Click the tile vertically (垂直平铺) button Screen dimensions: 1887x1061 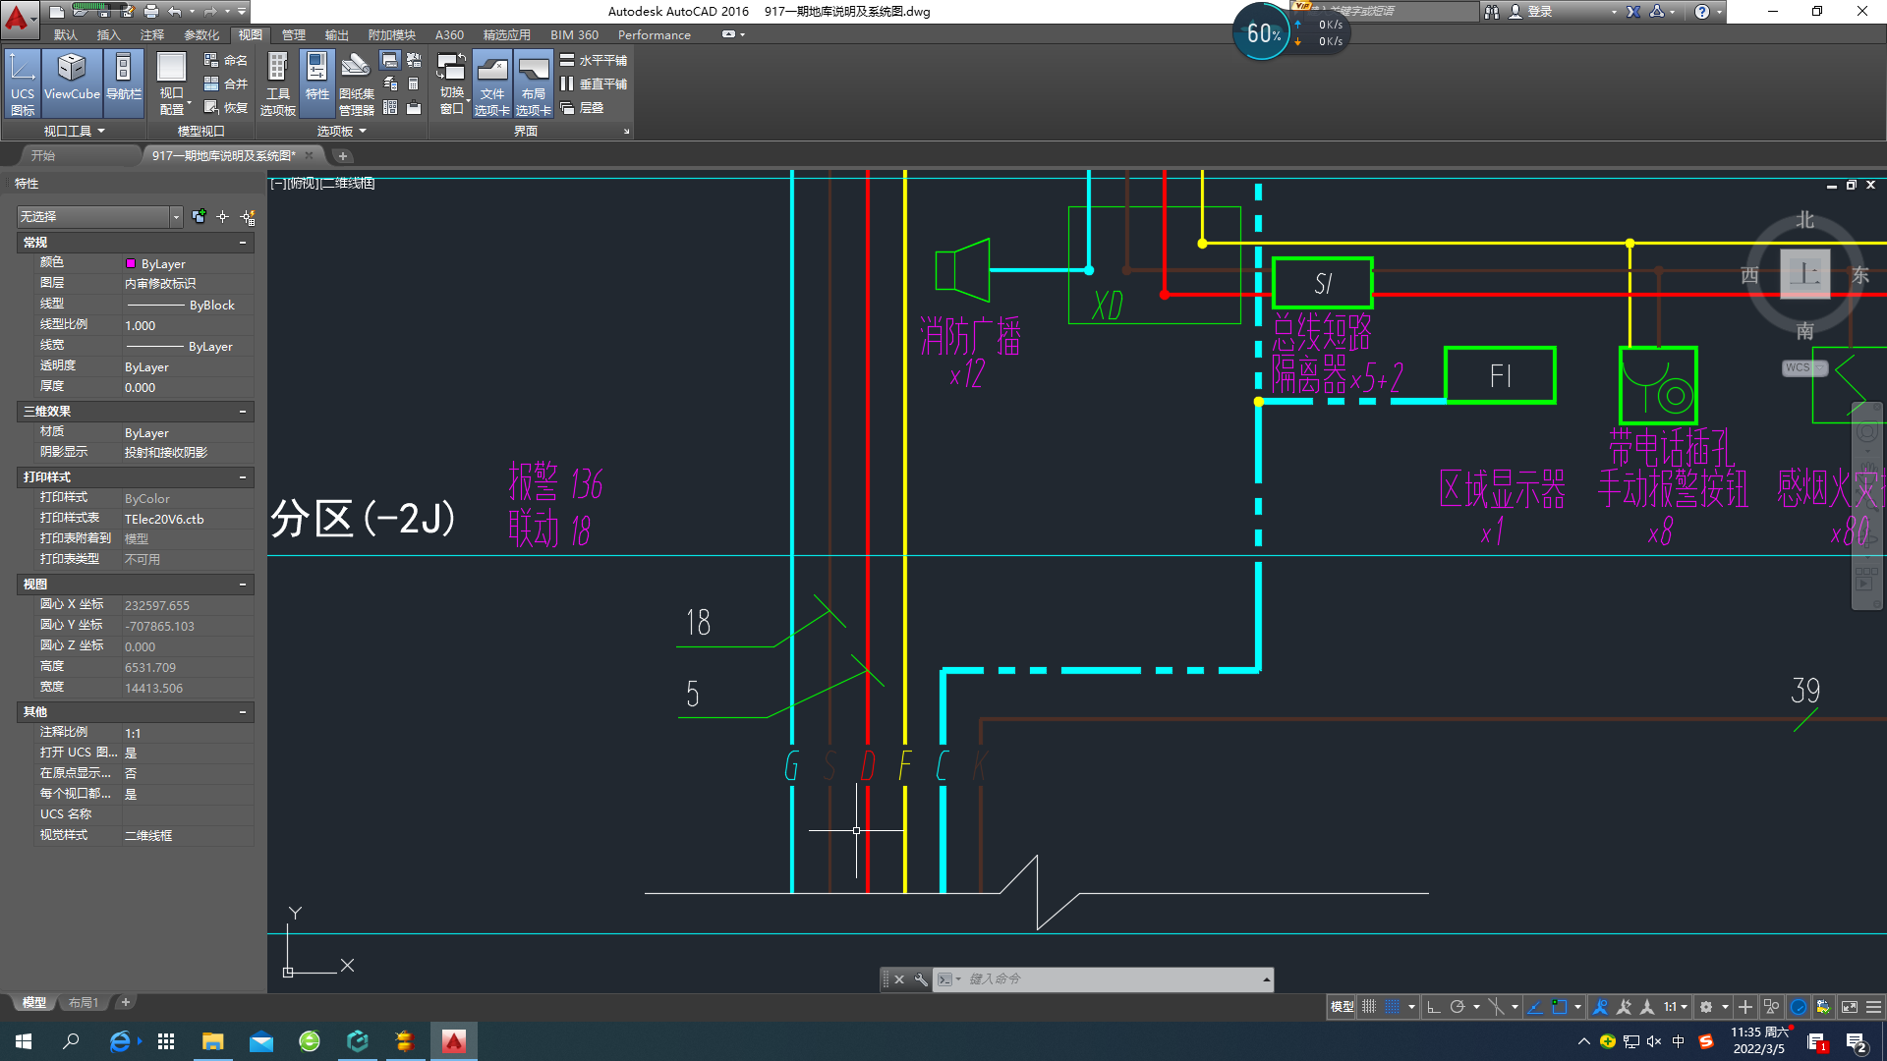click(594, 84)
